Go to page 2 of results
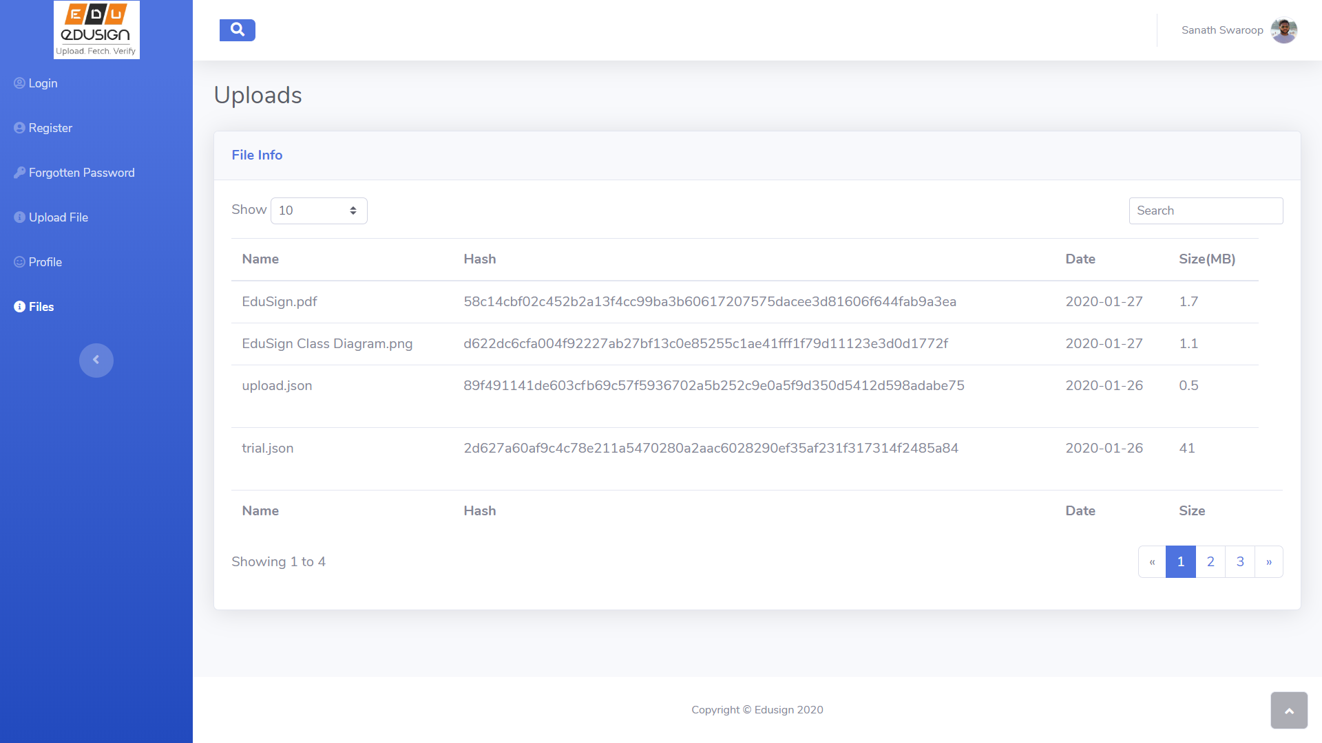 coord(1210,561)
